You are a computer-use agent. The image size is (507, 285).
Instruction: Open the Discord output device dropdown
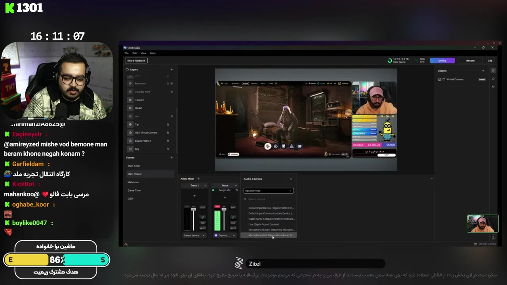(225, 236)
